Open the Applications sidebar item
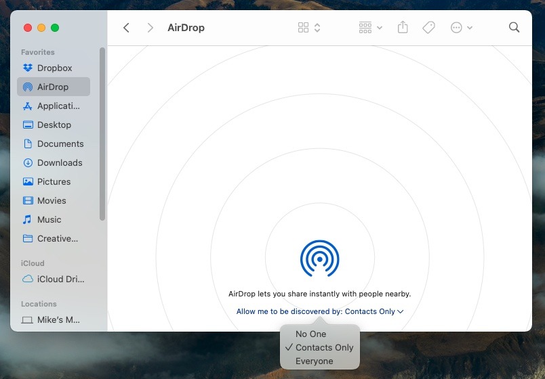The width and height of the screenshot is (545, 379). tap(58, 106)
